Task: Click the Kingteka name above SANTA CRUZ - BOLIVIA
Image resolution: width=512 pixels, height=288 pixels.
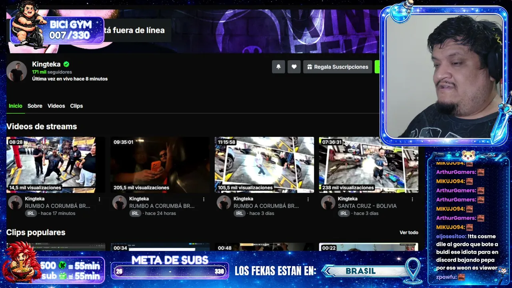Action: (348, 199)
